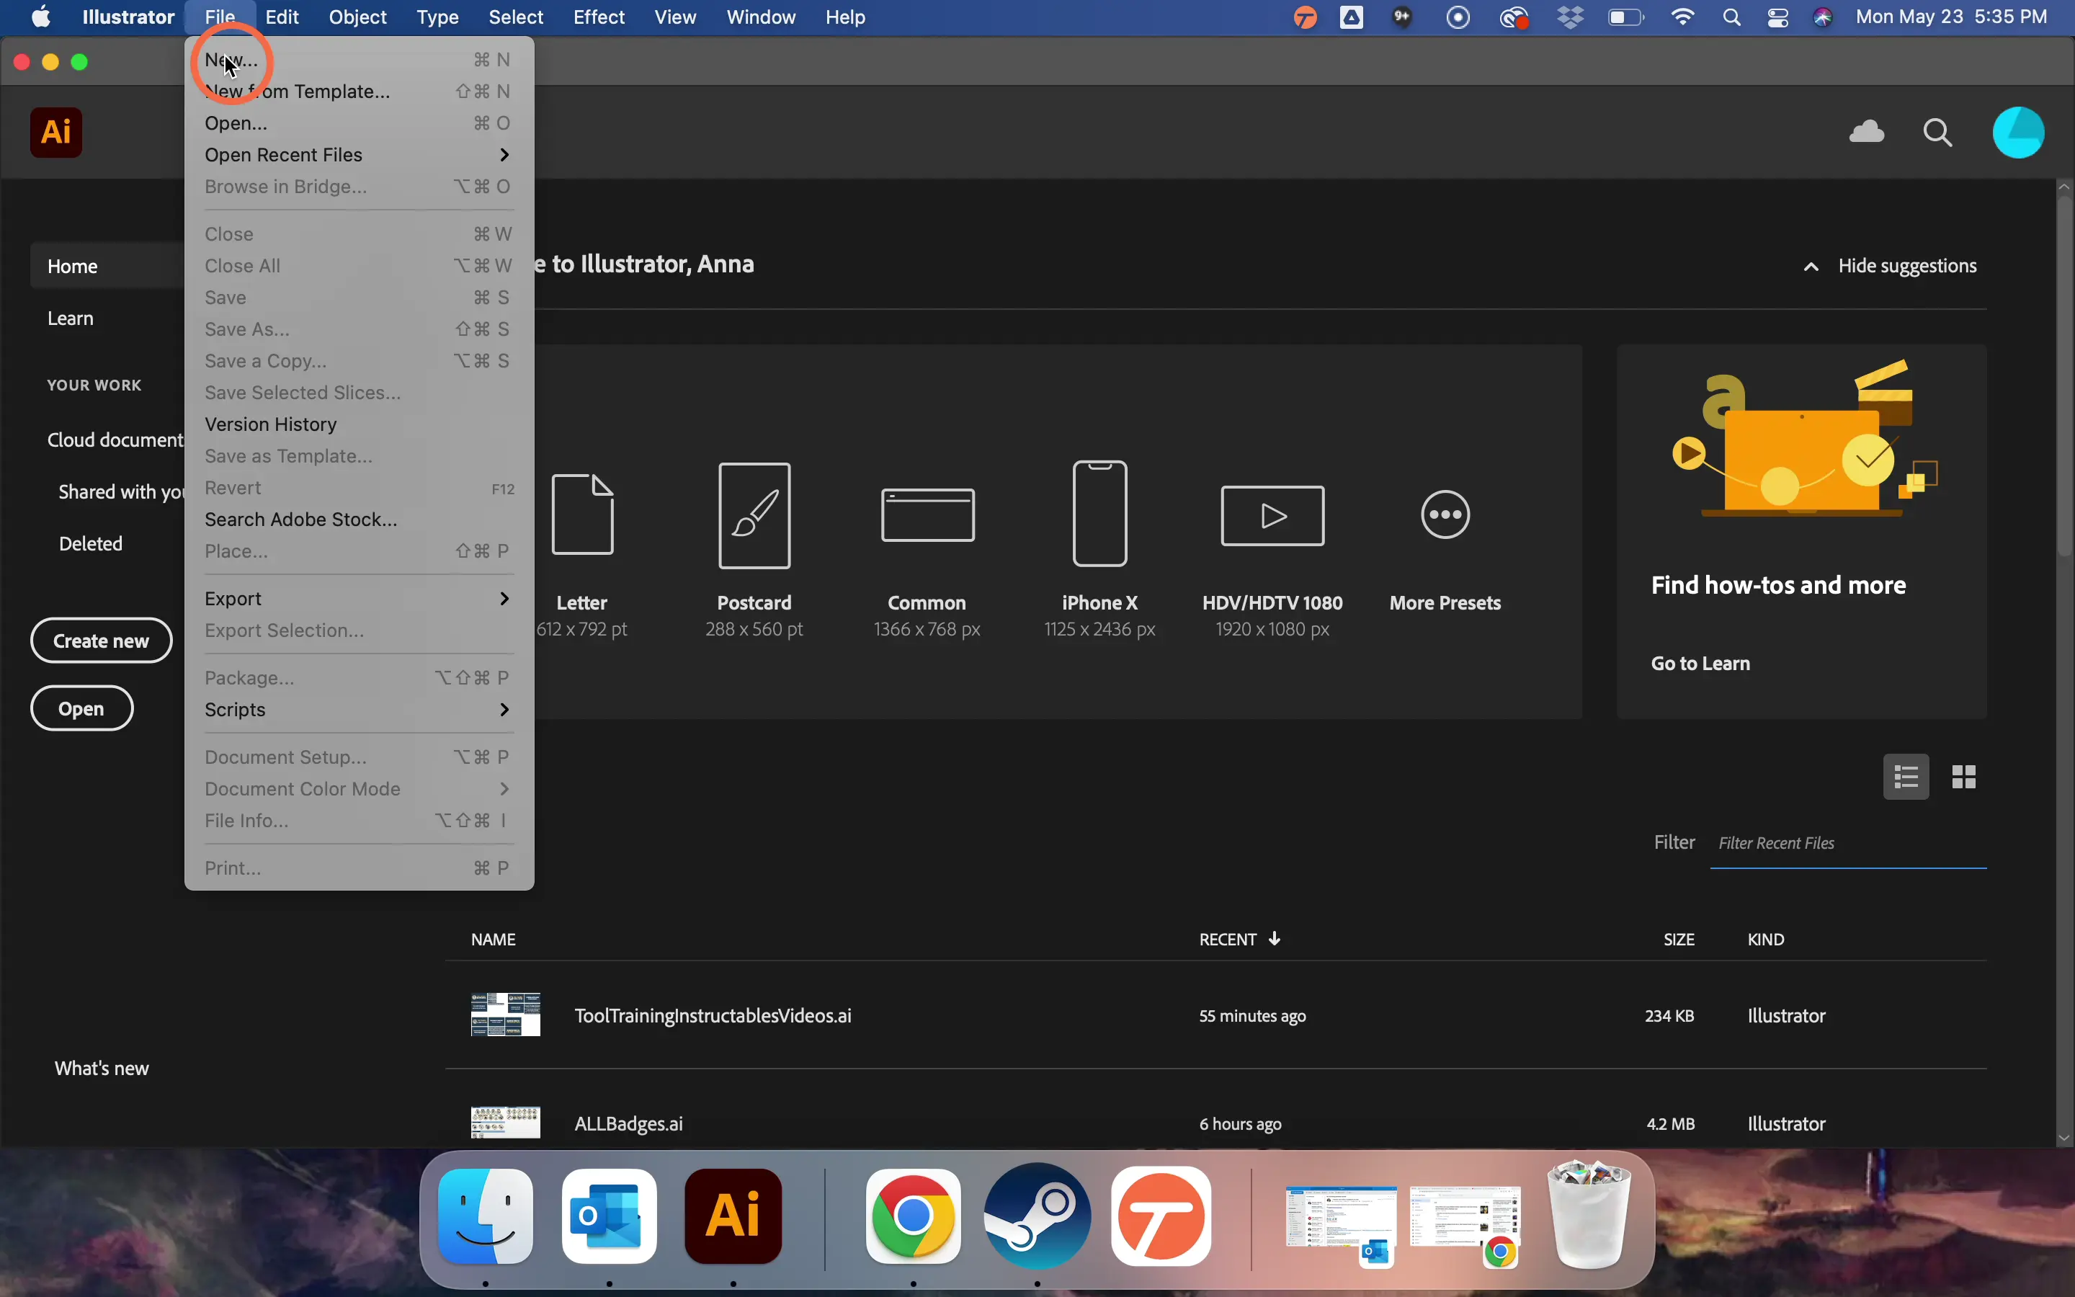Choose the Postcard preset icon
Viewport: 2075px width, 1297px height.
(754, 514)
